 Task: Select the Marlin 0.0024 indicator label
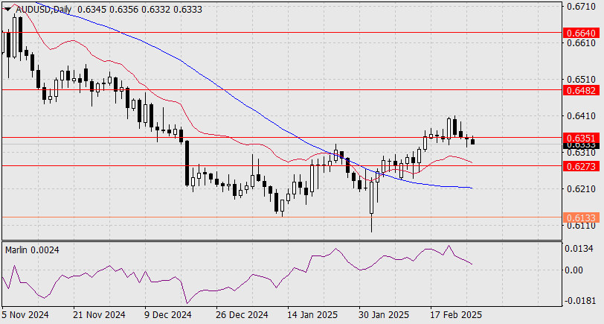pos(32,250)
